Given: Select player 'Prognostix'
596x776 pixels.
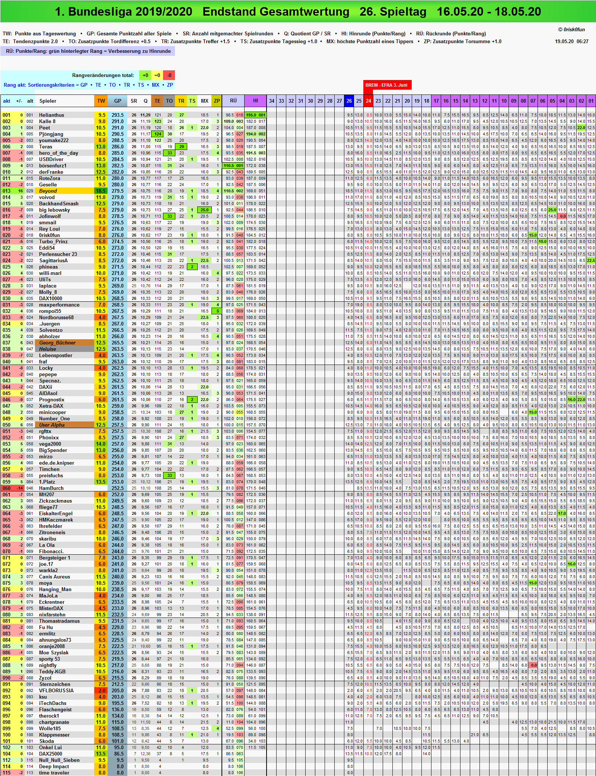Looking at the screenshot, I should 52,400.
